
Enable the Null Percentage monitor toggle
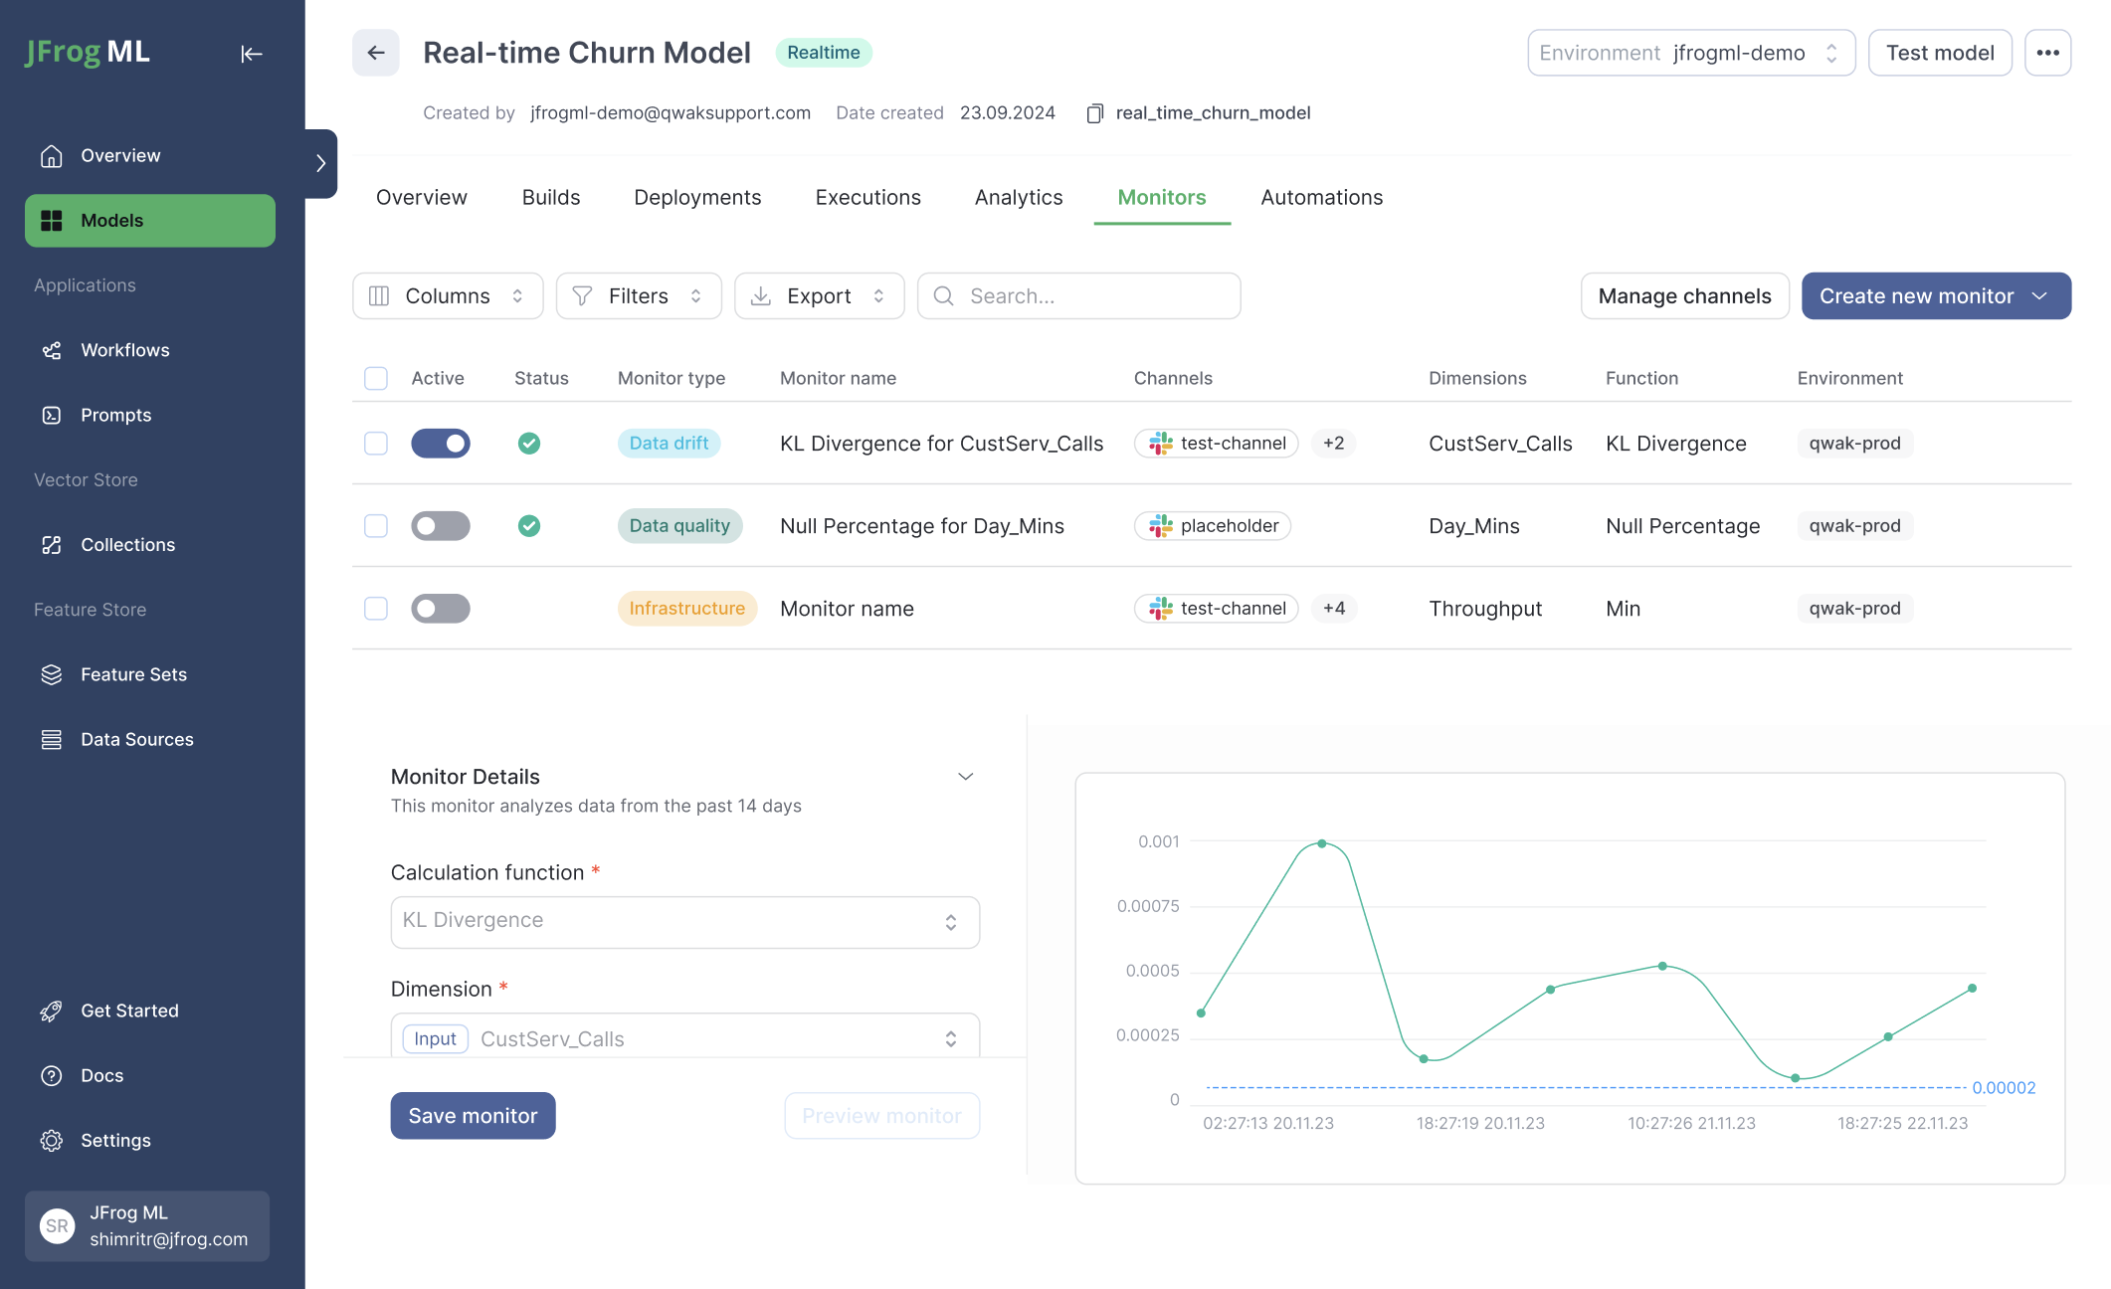tap(440, 526)
